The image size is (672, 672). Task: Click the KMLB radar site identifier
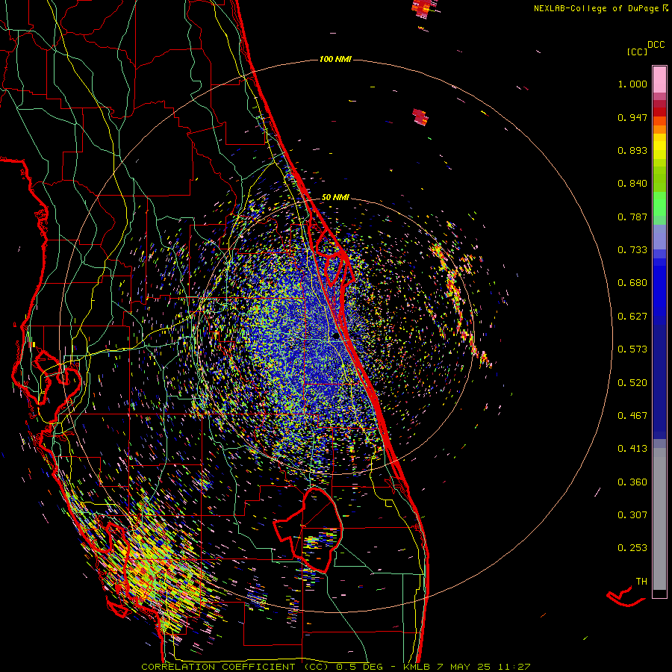click(x=416, y=667)
